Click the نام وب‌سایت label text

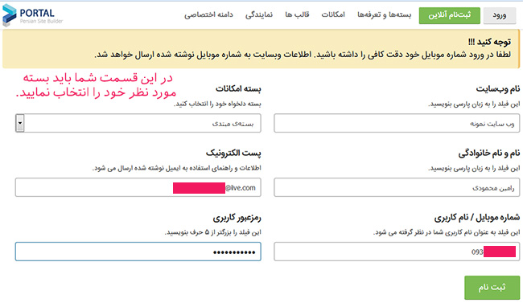click(x=497, y=88)
